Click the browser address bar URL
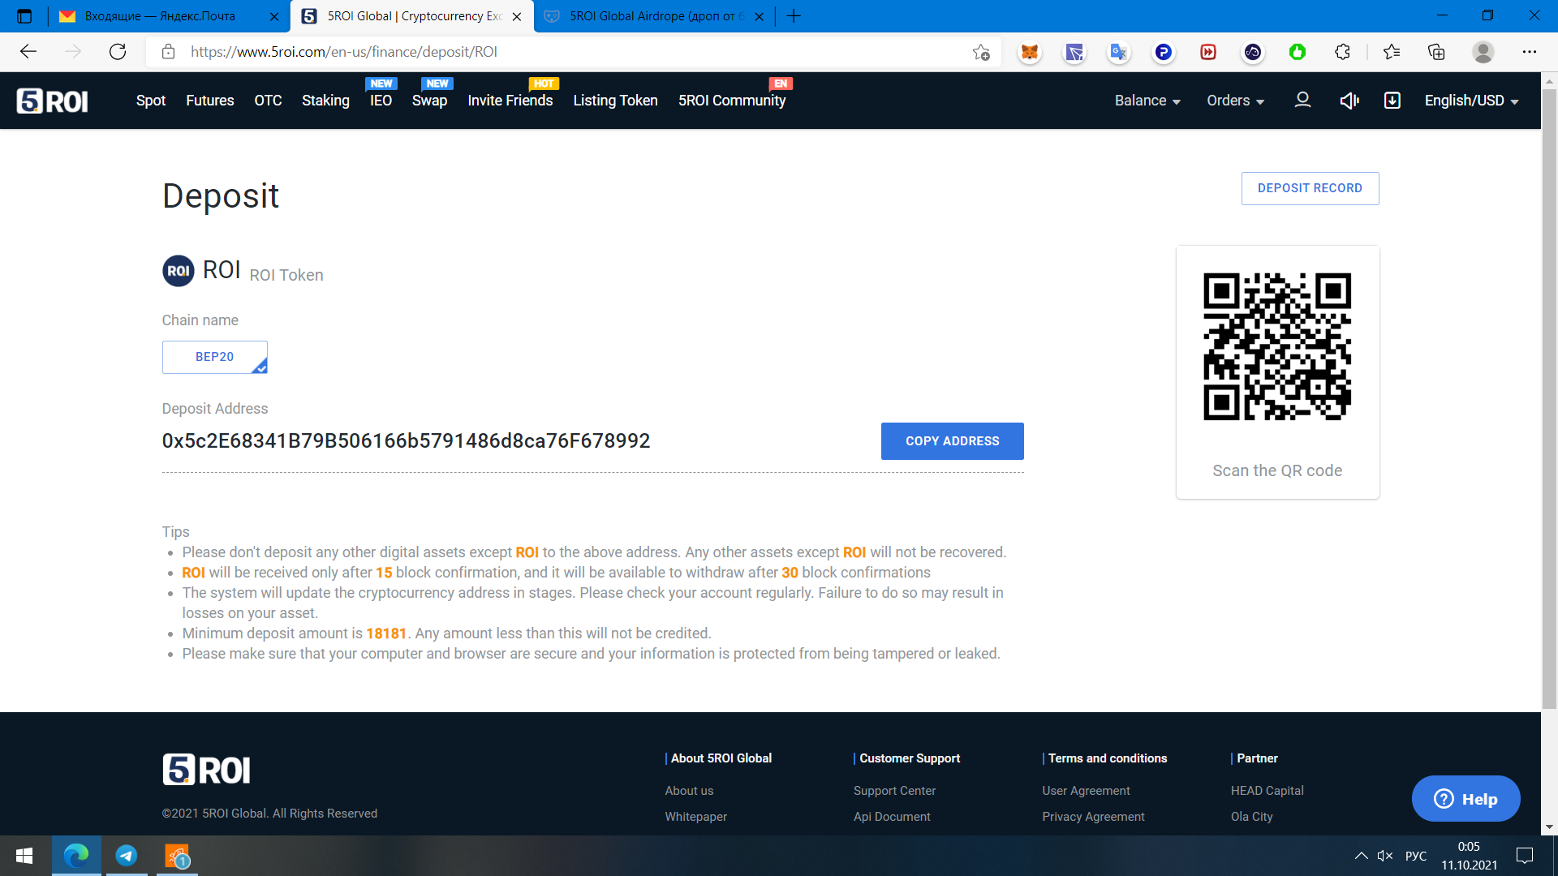This screenshot has width=1558, height=876. (344, 52)
